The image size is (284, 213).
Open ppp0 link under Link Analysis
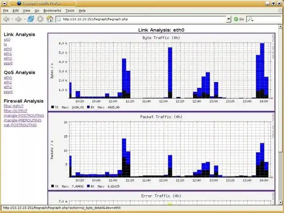tap(8, 63)
